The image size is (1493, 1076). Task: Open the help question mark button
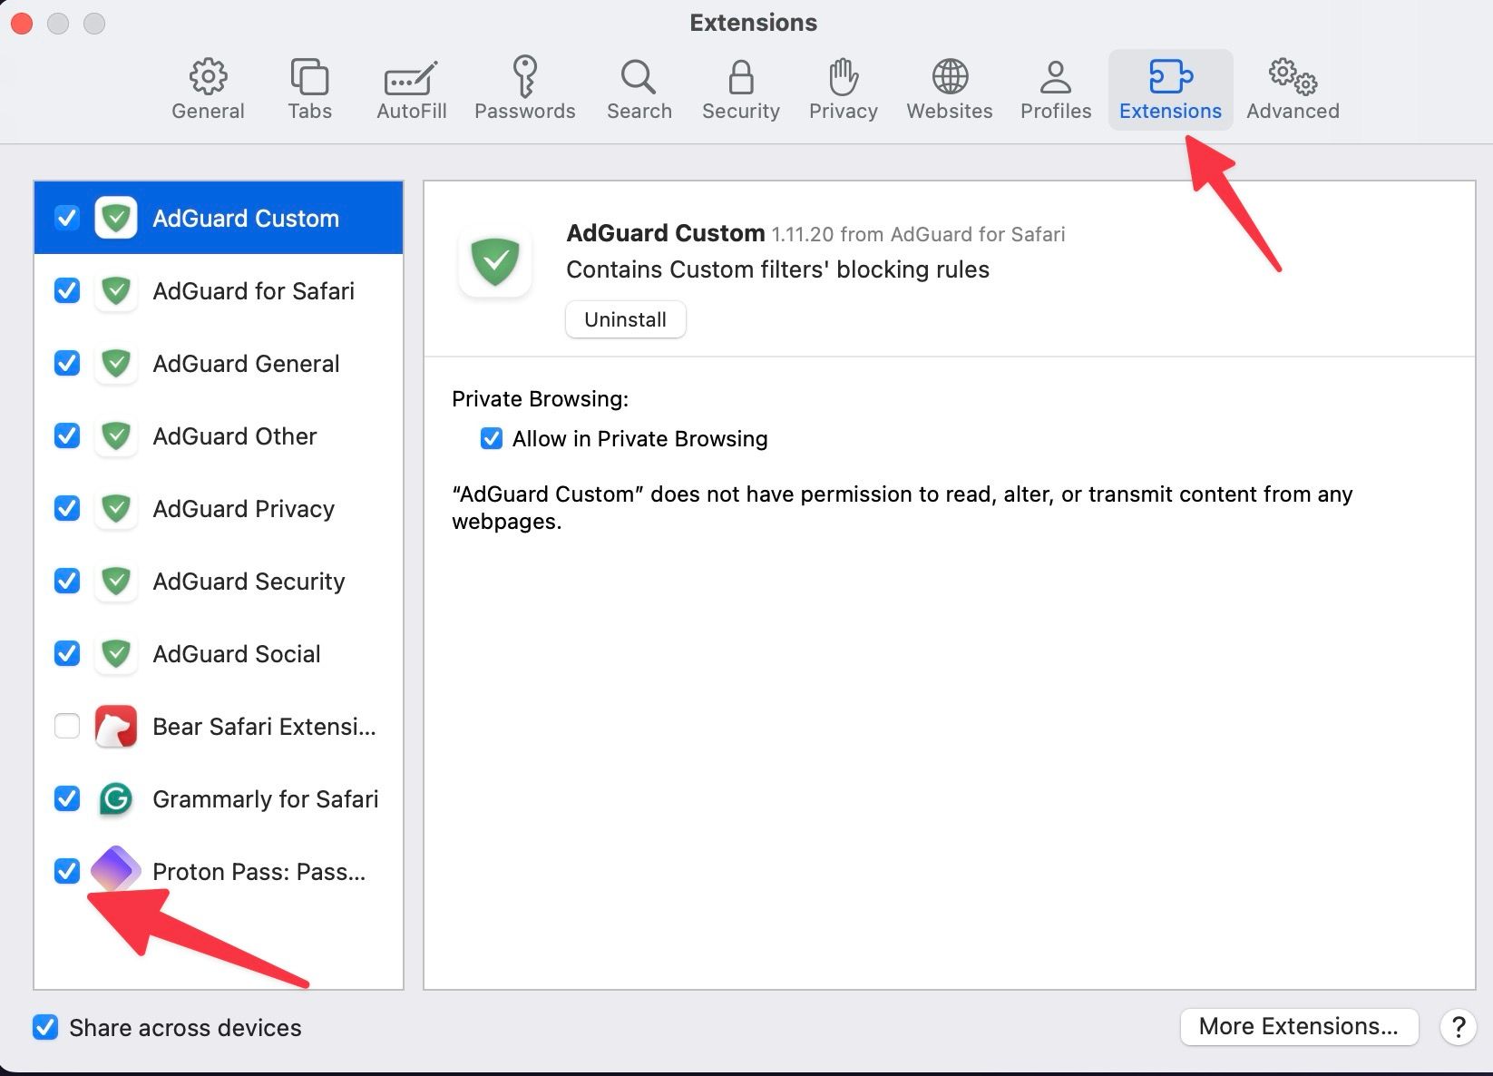click(1458, 1027)
